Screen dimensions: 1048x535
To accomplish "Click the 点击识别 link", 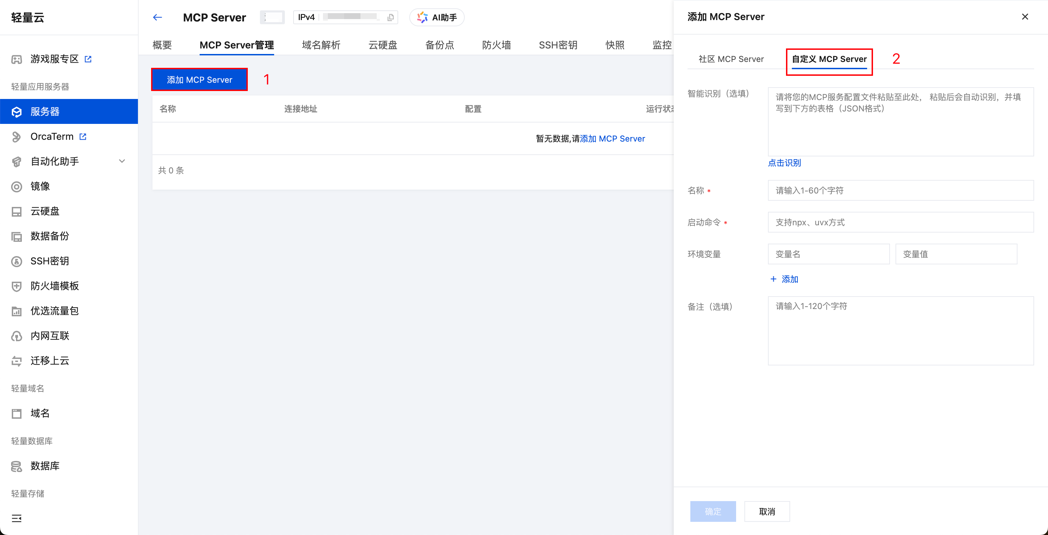I will pyautogui.click(x=784, y=163).
